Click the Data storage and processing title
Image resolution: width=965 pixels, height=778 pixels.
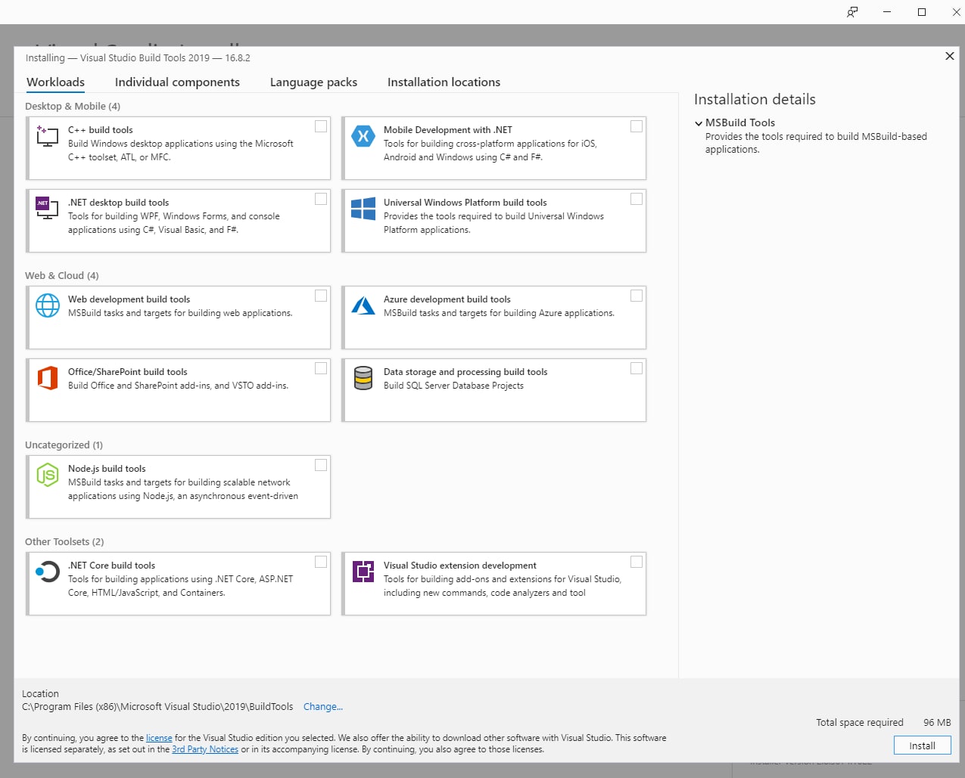click(x=465, y=372)
